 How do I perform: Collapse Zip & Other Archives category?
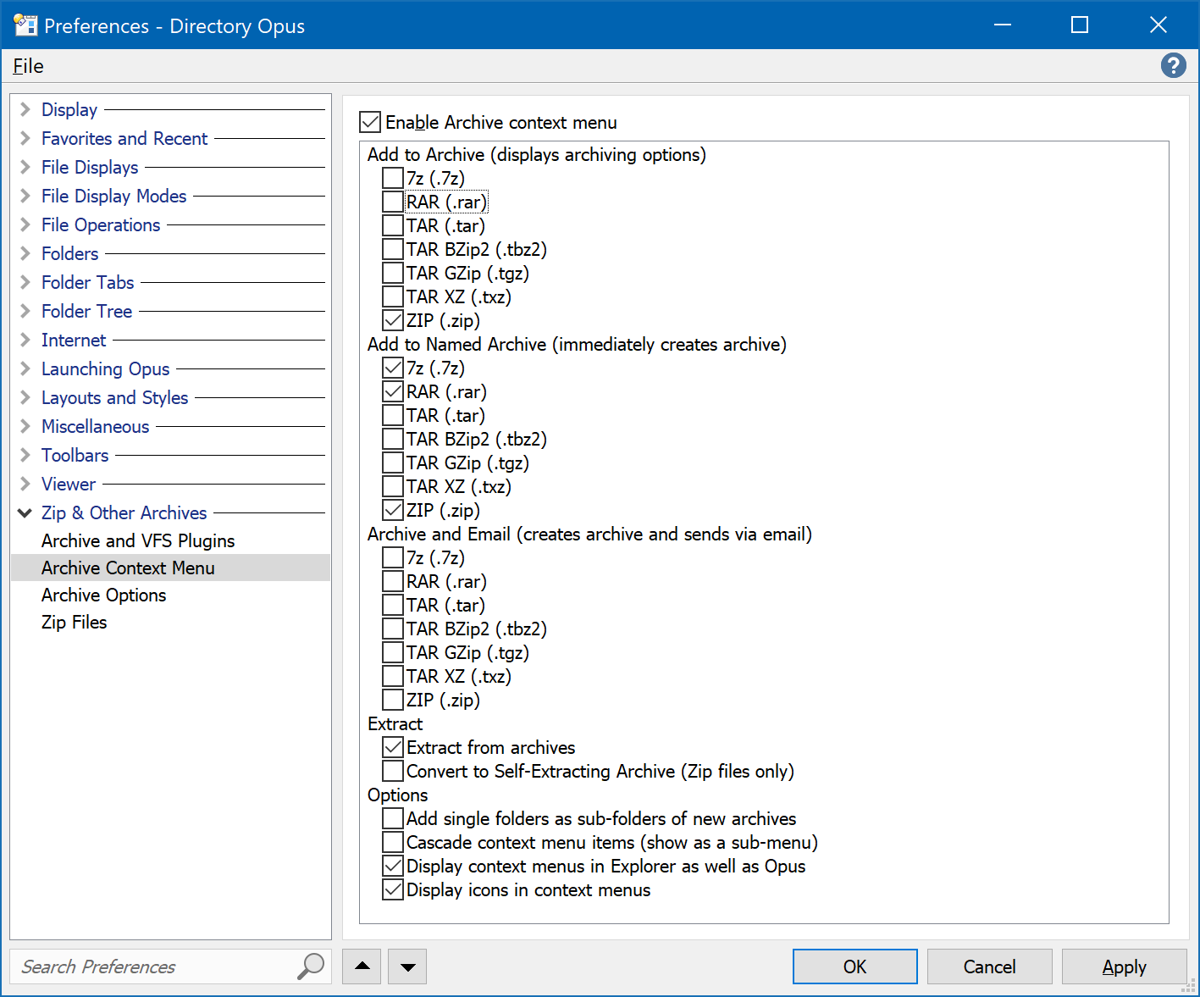(x=25, y=512)
